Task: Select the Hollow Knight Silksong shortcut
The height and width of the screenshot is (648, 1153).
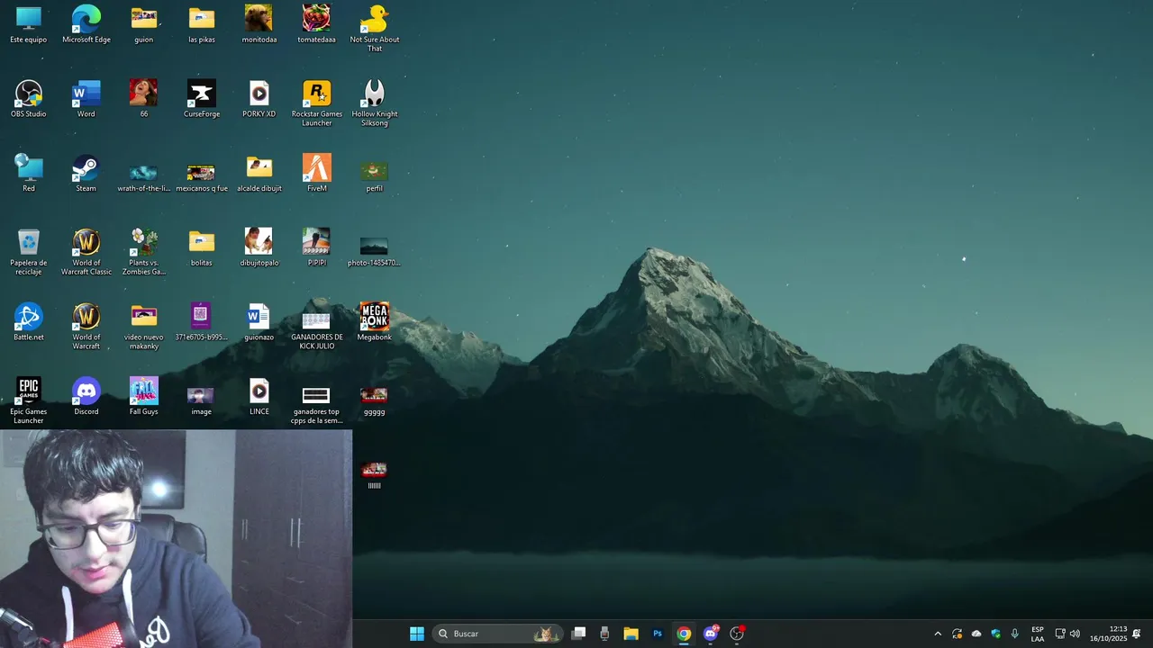Action: [375, 103]
